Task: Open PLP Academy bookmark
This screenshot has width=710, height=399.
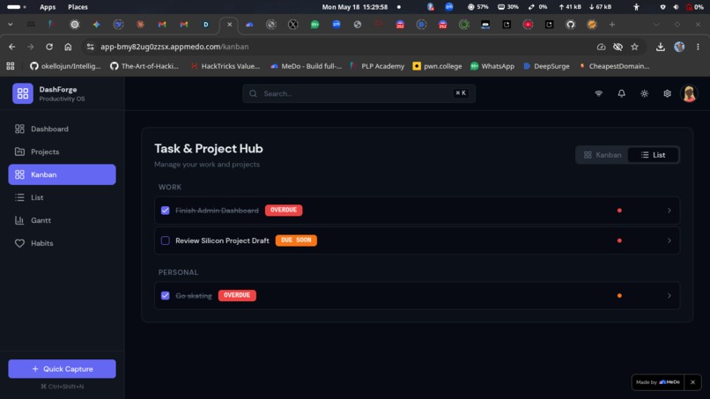Action: [x=377, y=66]
